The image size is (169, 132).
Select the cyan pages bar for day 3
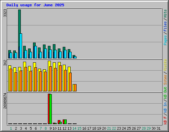(x=21, y=46)
